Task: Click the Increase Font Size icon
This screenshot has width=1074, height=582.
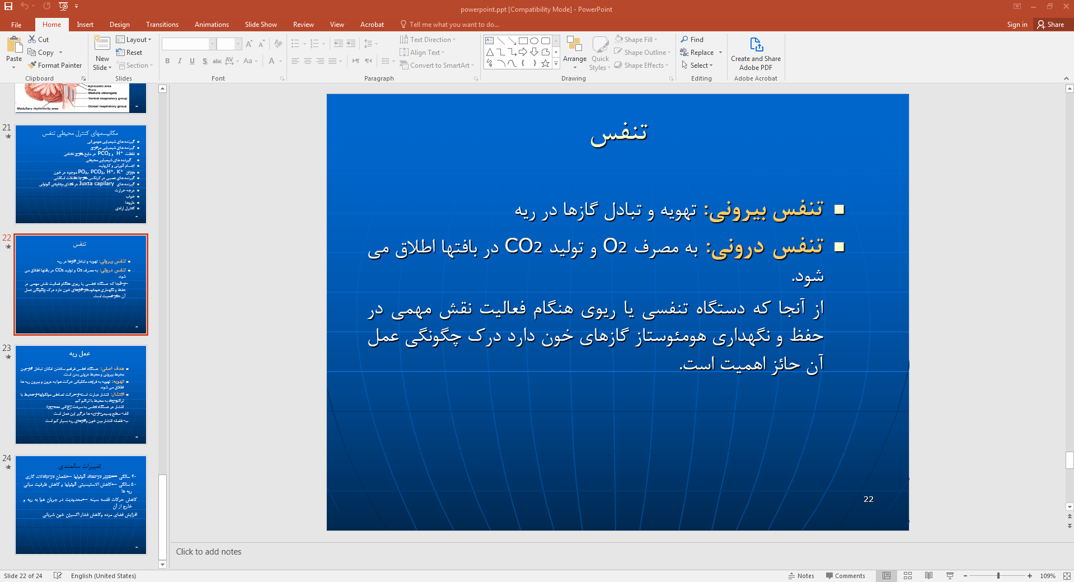Action: coord(249,44)
